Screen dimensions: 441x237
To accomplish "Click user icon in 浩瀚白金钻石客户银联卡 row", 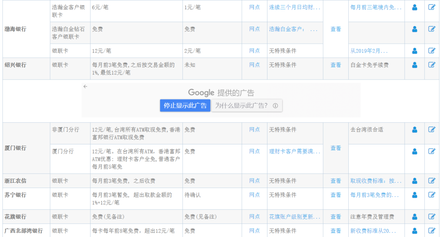I will (414, 29).
